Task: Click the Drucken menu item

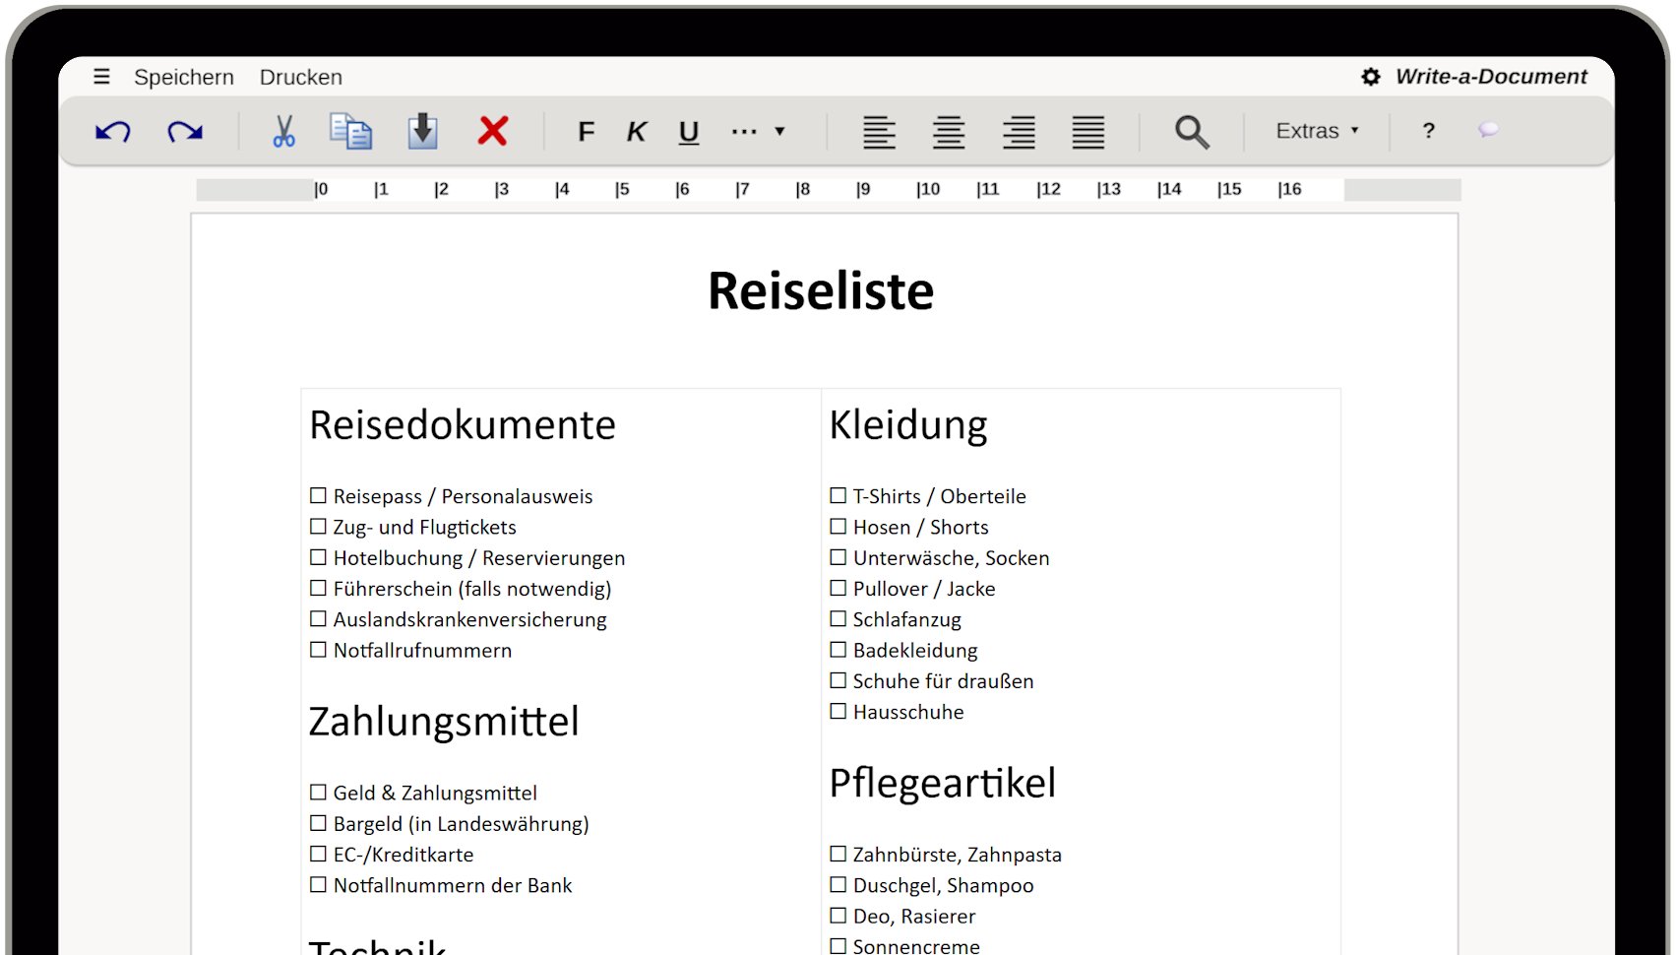Action: click(300, 77)
